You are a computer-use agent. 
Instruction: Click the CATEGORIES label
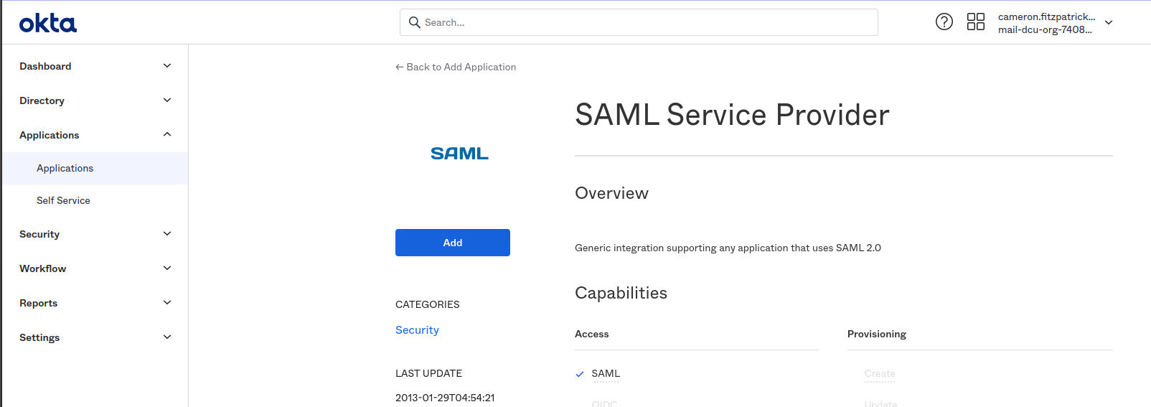(x=427, y=304)
